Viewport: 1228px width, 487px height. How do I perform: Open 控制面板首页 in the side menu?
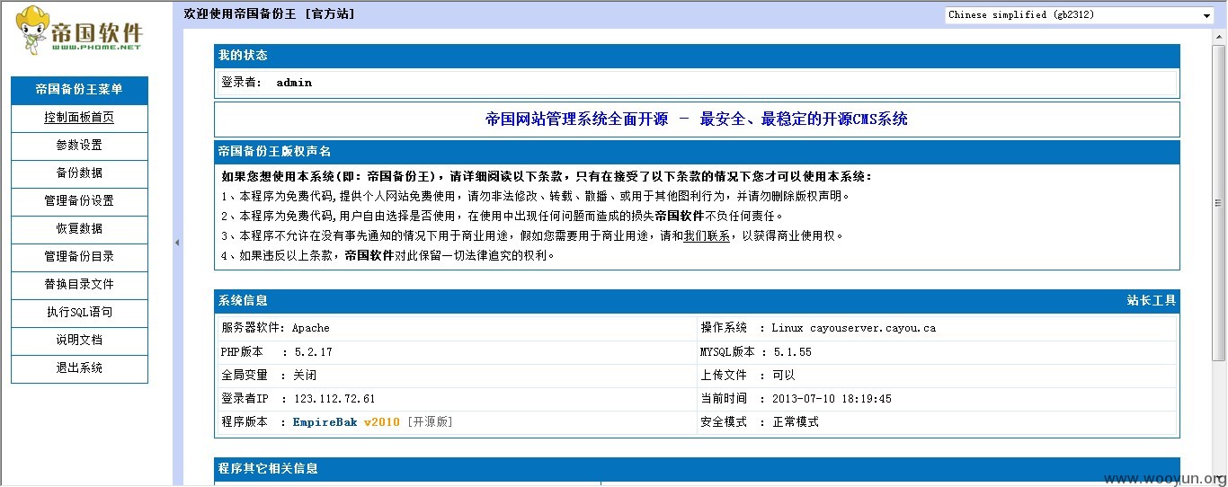79,118
